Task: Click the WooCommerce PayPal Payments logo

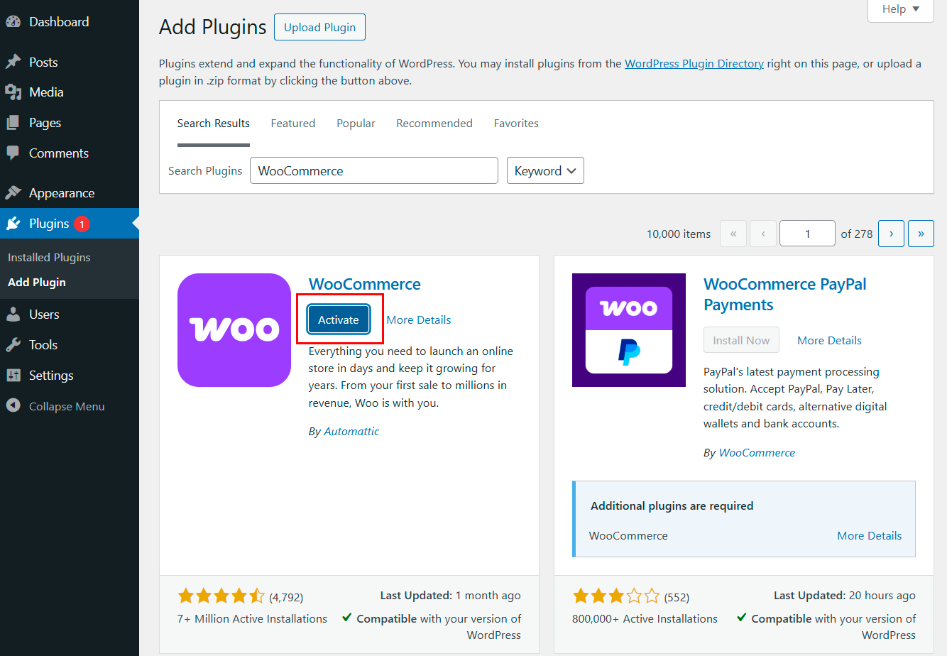Action: click(629, 330)
